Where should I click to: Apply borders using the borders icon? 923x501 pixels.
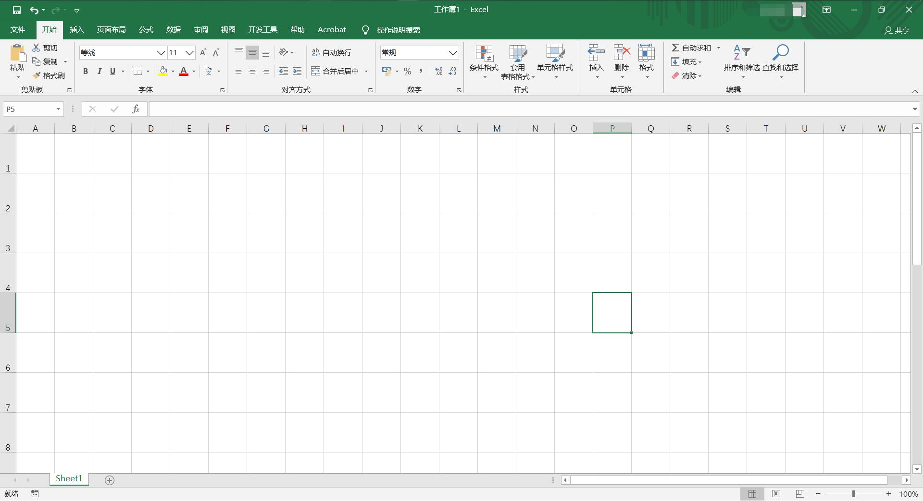coord(137,71)
